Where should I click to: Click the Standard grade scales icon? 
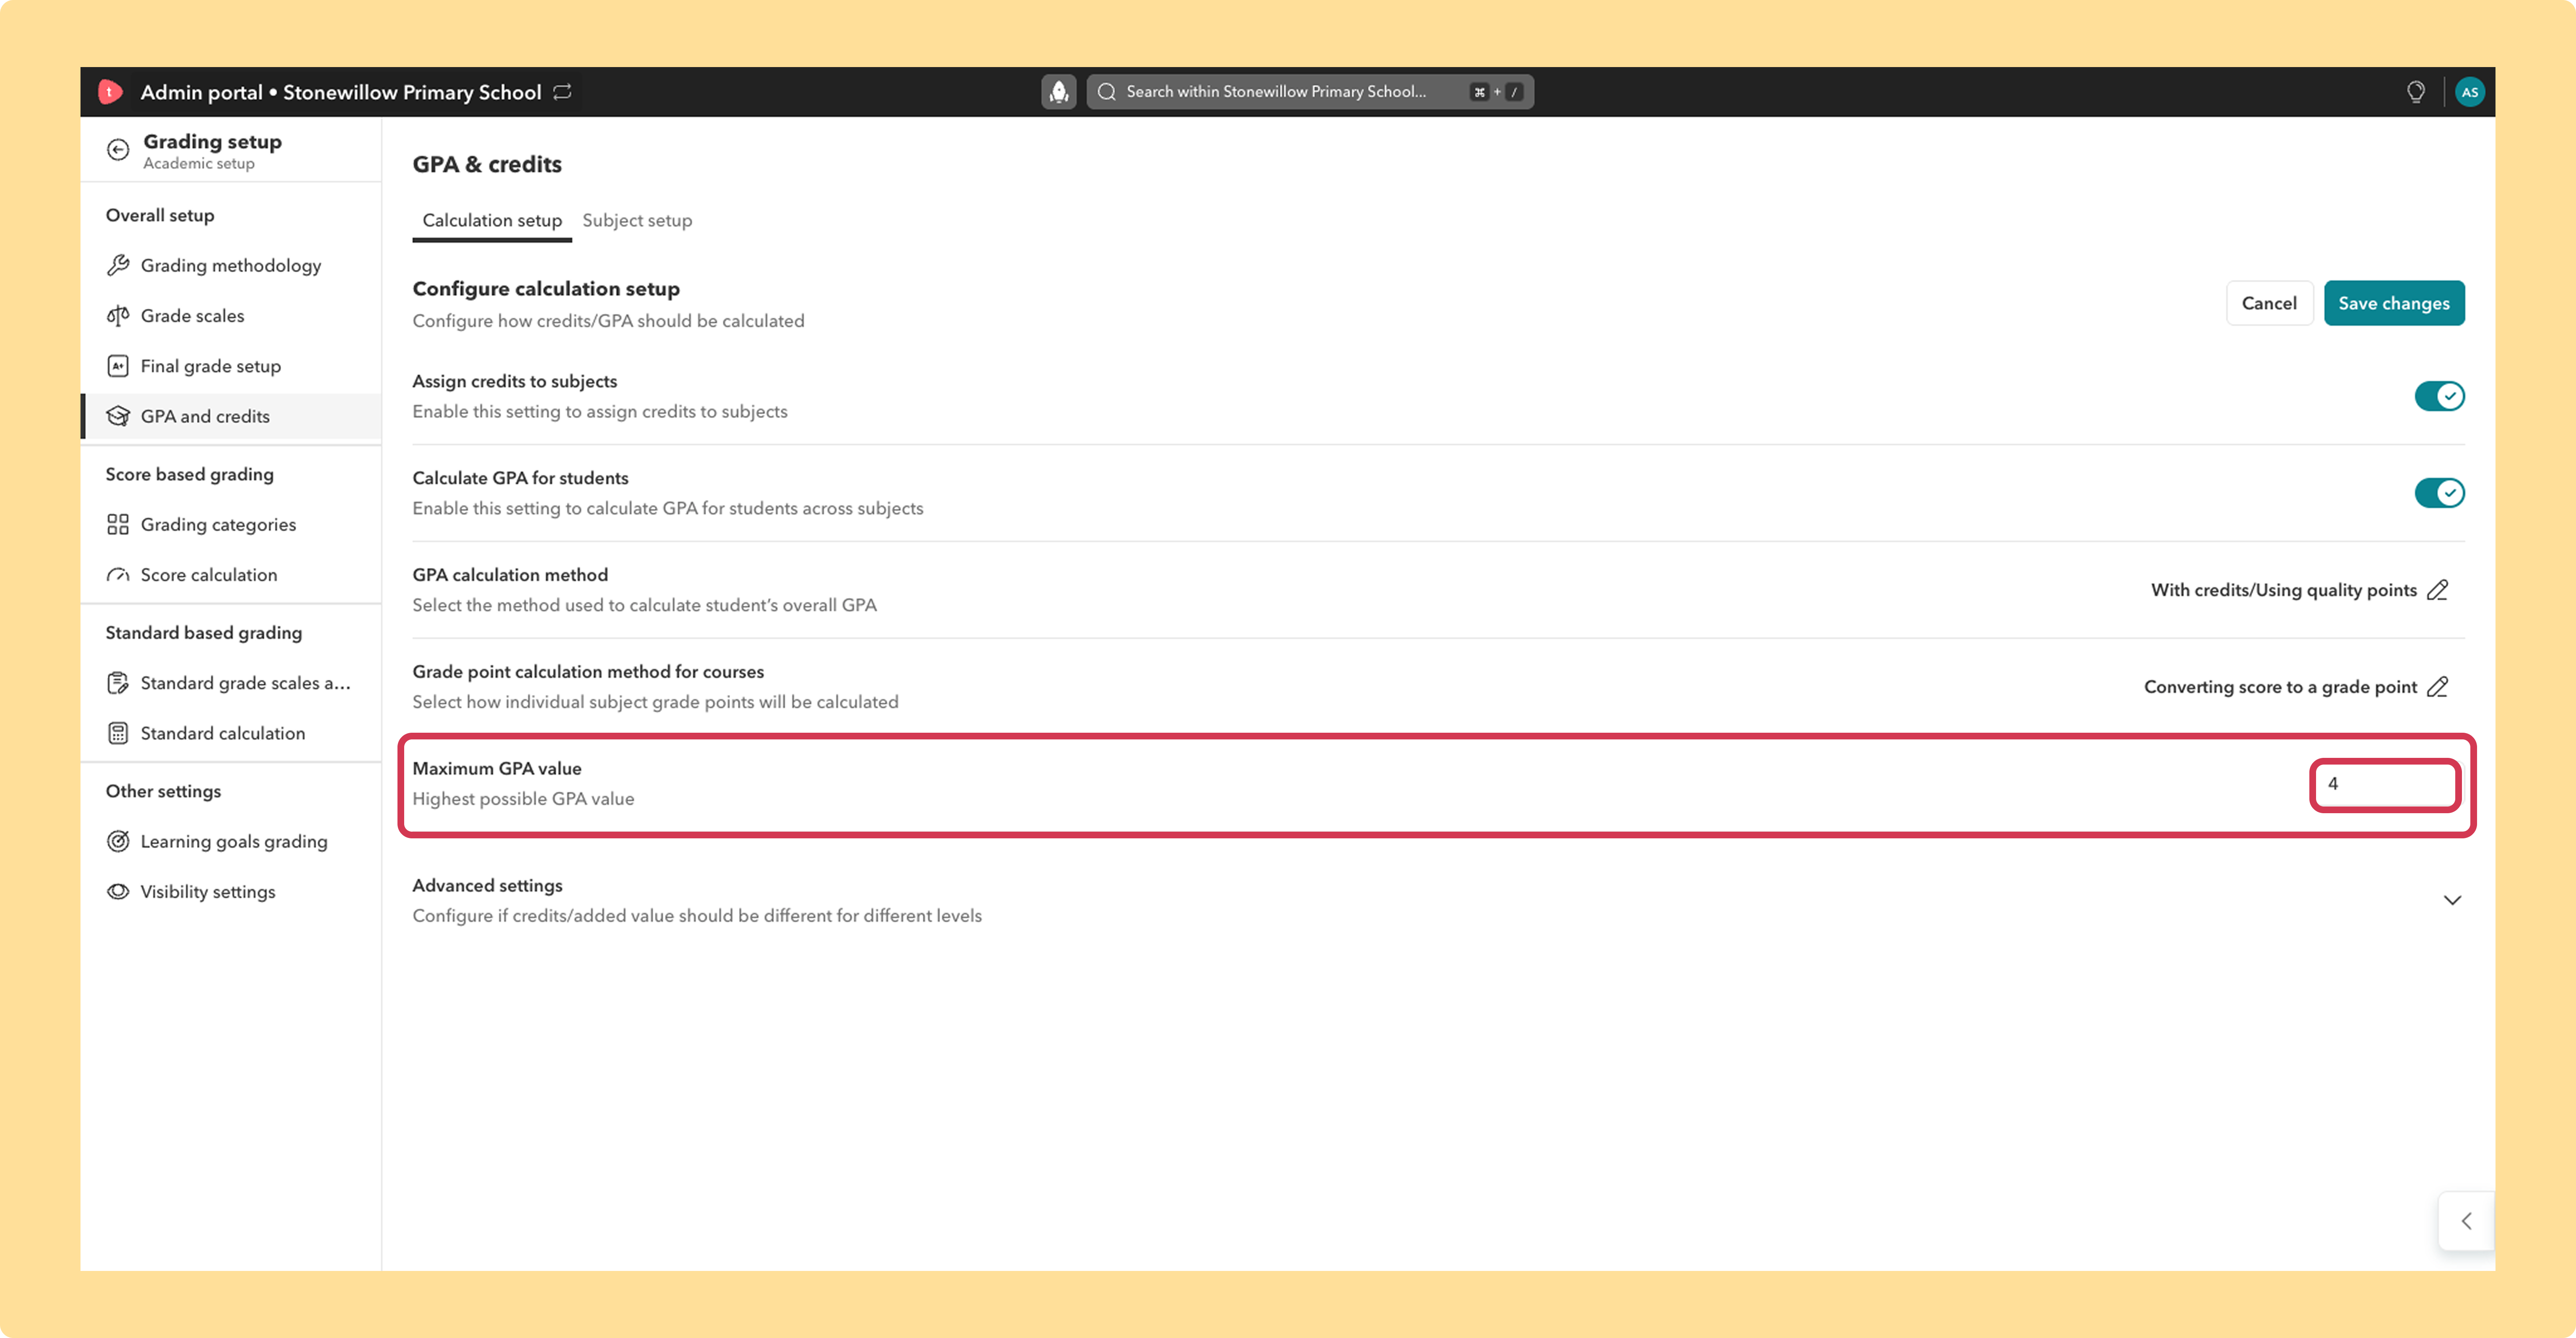click(x=118, y=683)
